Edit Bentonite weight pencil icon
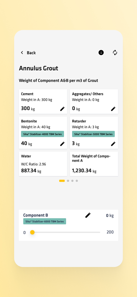Viewport: 137px width, 297px height. [x=62, y=144]
